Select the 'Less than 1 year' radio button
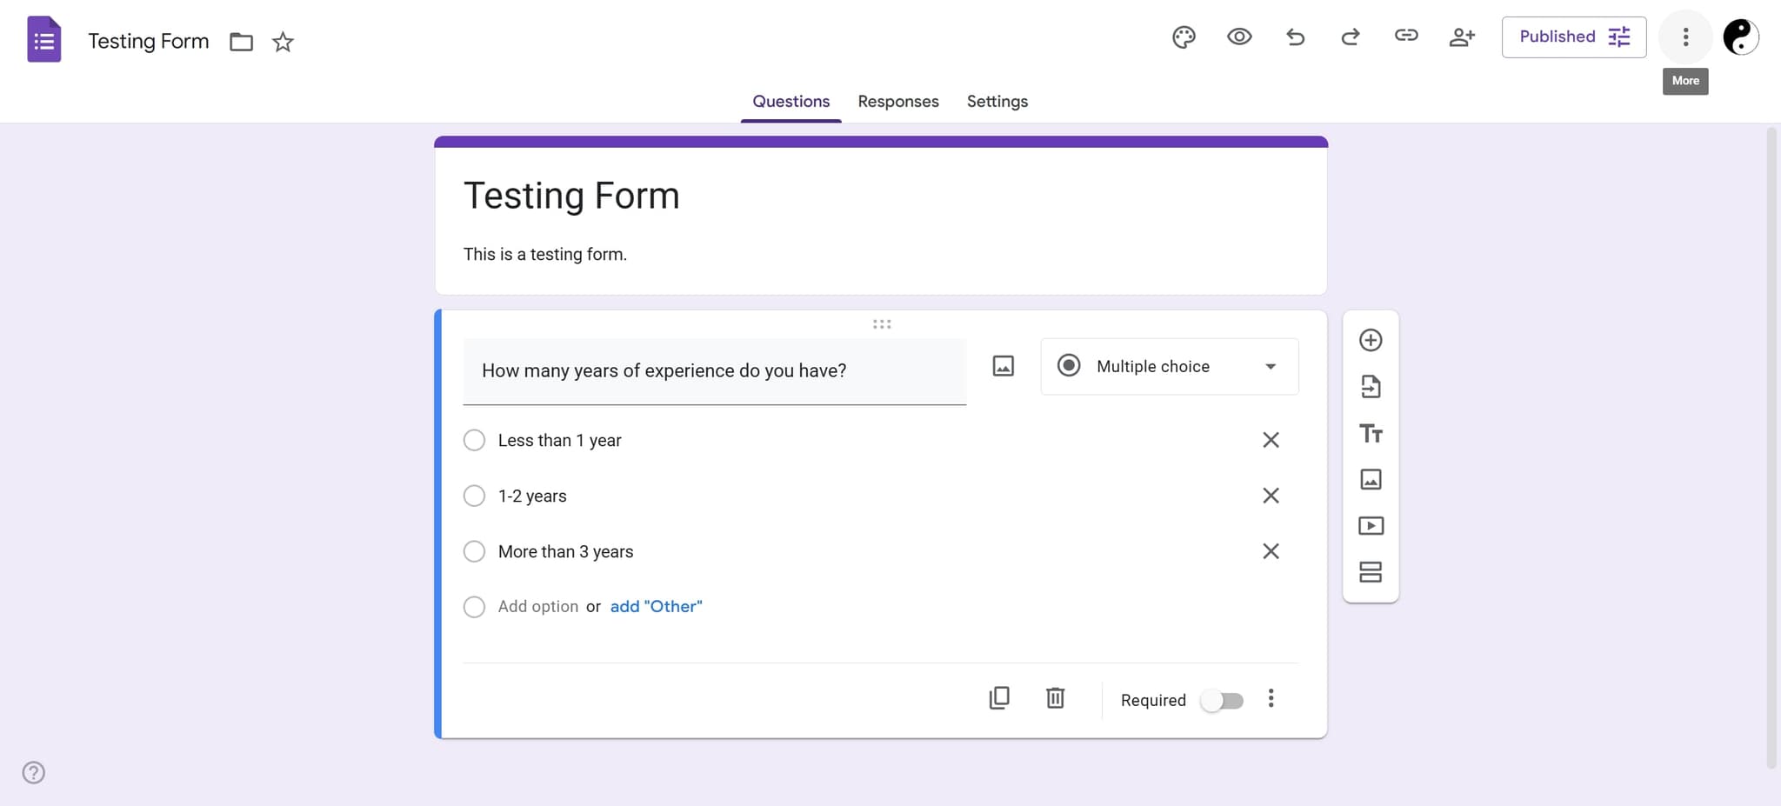 tap(474, 441)
